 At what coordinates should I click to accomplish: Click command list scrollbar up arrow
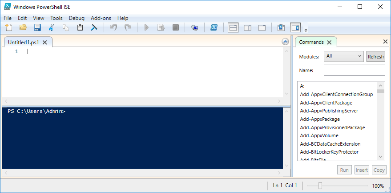tap(380, 85)
